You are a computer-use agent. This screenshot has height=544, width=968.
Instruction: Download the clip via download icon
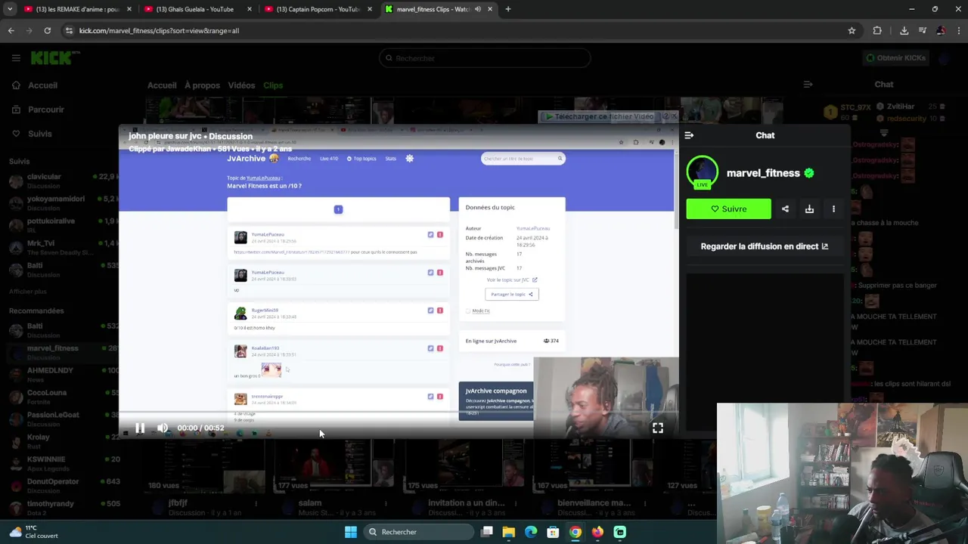[x=809, y=209]
